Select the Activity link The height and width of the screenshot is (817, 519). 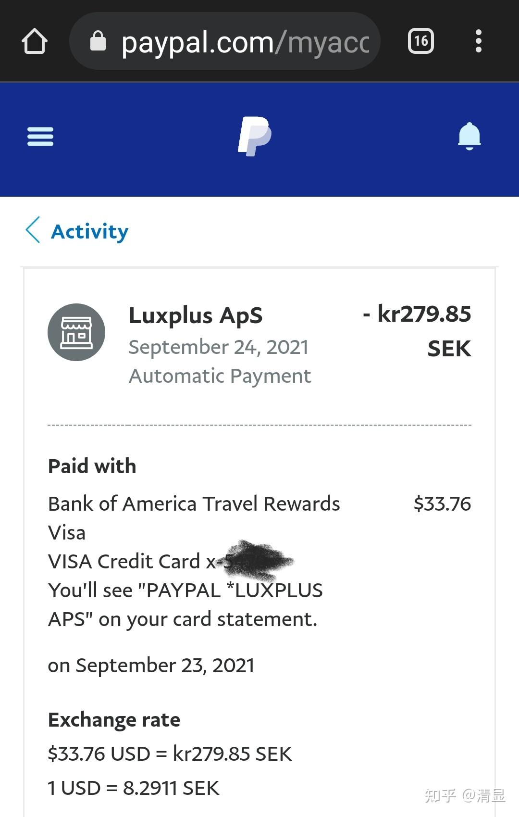point(89,231)
